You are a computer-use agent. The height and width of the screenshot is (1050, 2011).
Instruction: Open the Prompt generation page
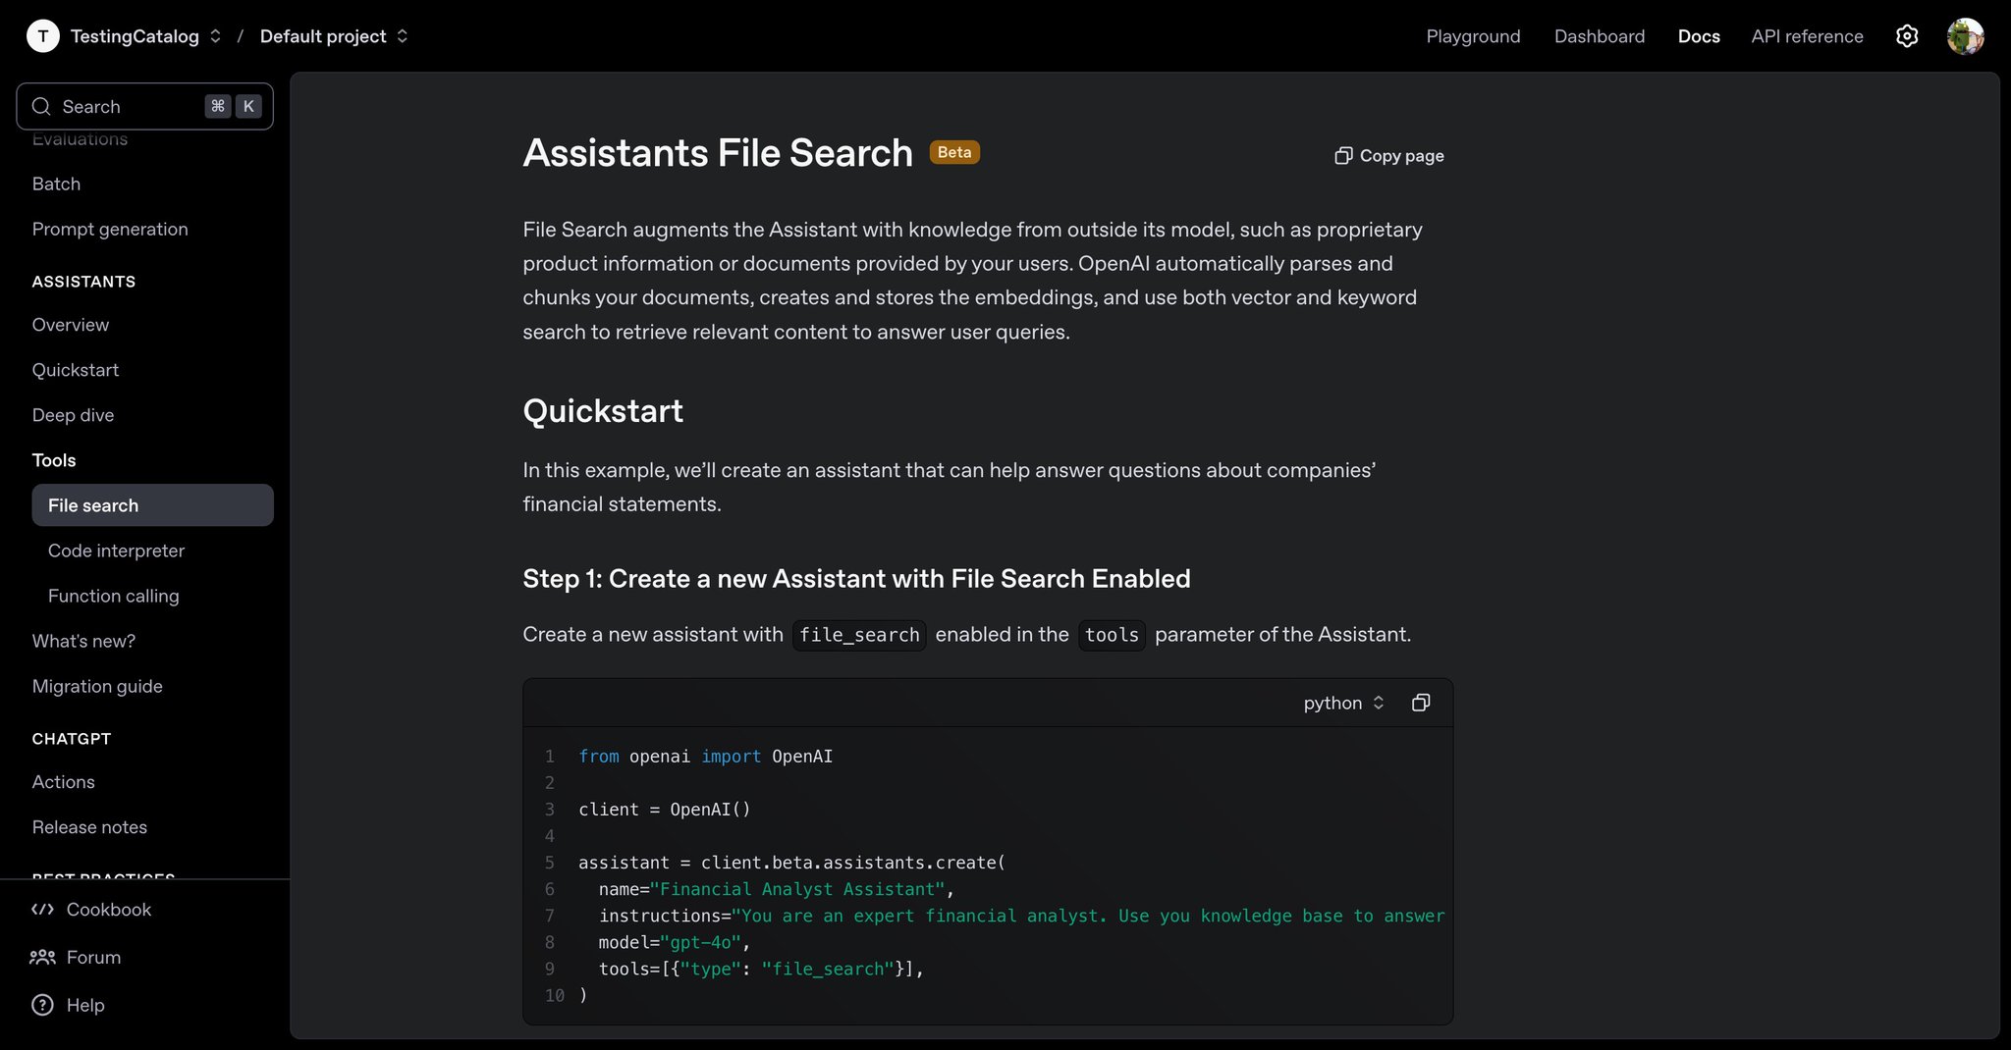(110, 229)
